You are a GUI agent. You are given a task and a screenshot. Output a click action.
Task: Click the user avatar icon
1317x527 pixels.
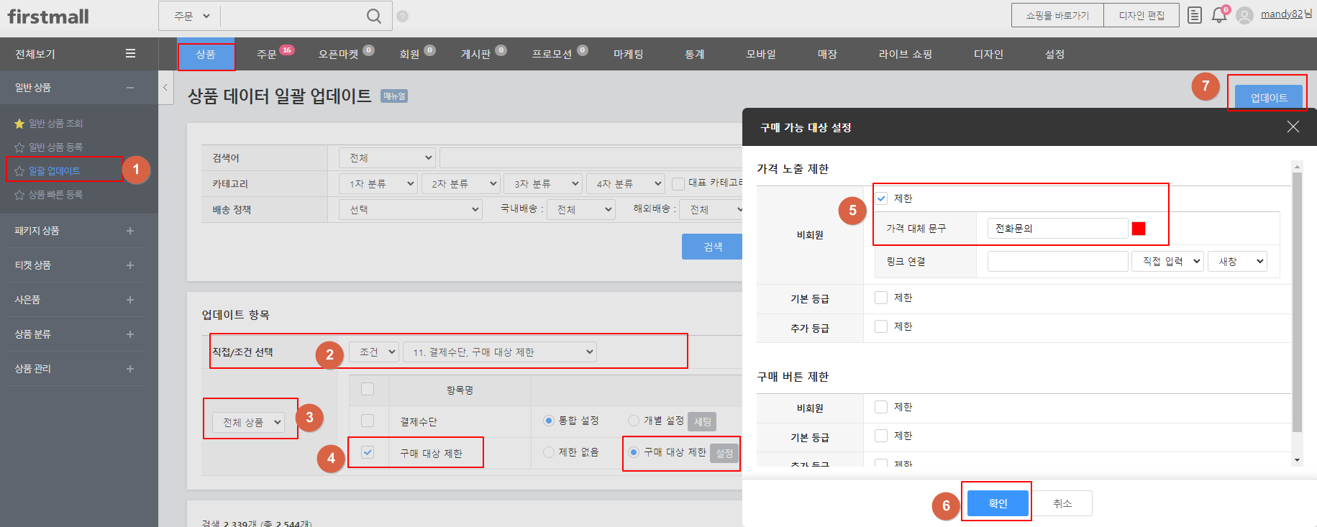click(x=1244, y=15)
